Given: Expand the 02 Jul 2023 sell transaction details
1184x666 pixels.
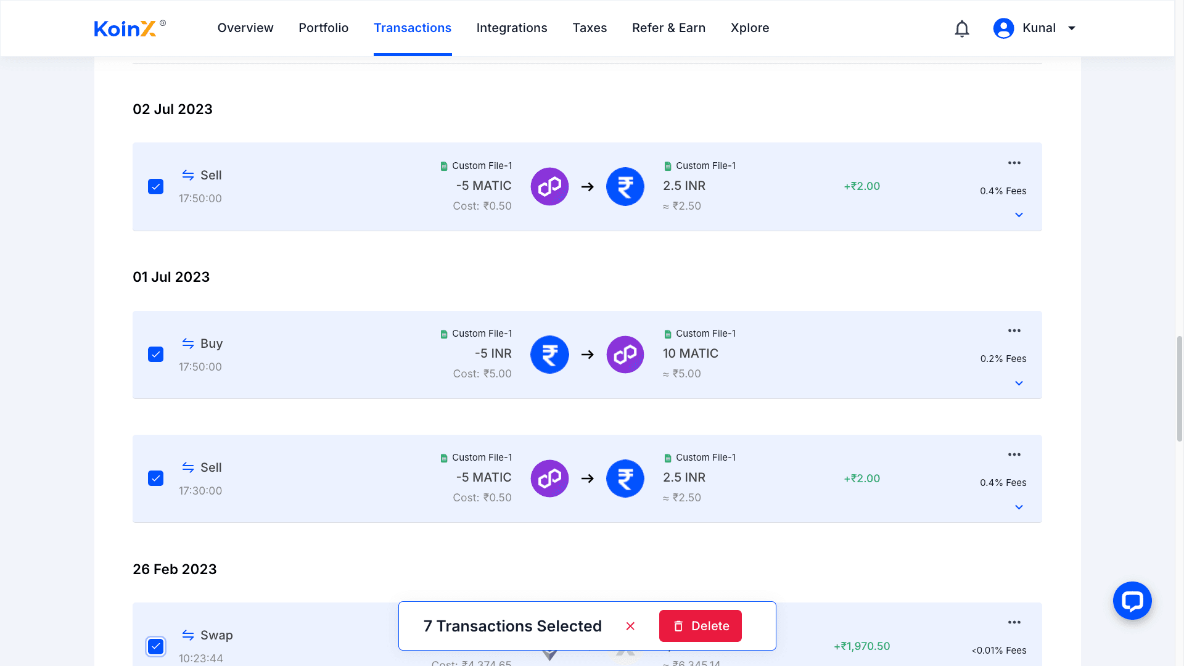Looking at the screenshot, I should pyautogui.click(x=1019, y=215).
